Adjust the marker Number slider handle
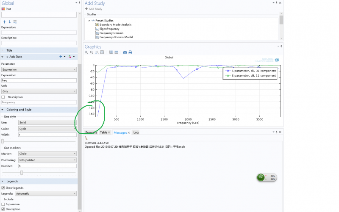This screenshot has width=339, height=212. [22, 173]
